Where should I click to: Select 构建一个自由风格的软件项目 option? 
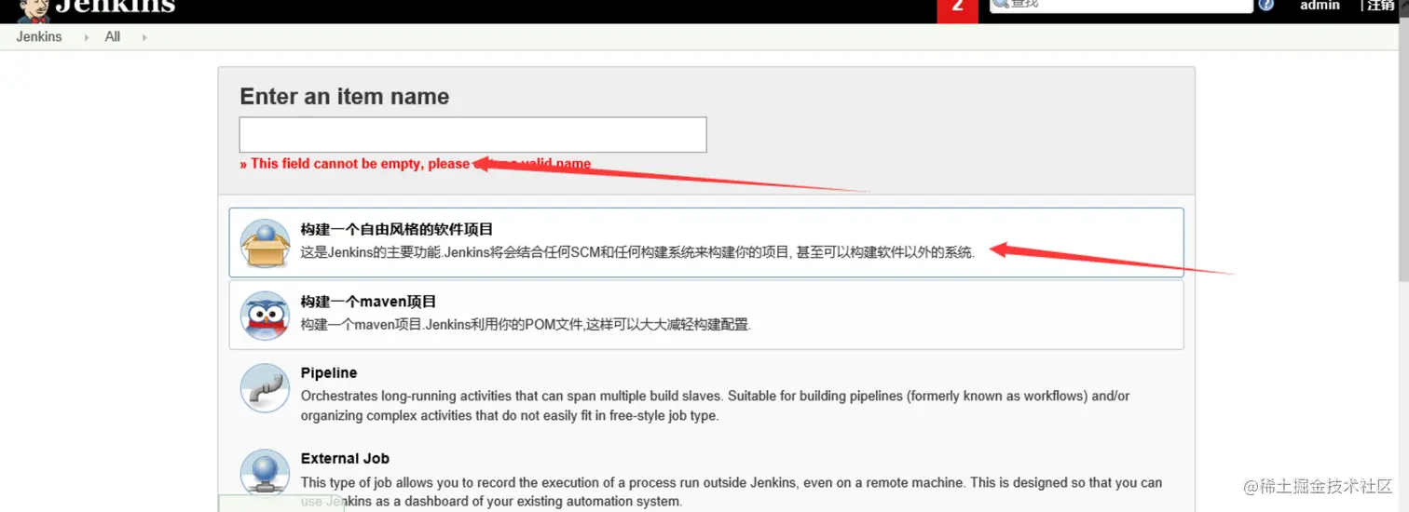[706, 242]
